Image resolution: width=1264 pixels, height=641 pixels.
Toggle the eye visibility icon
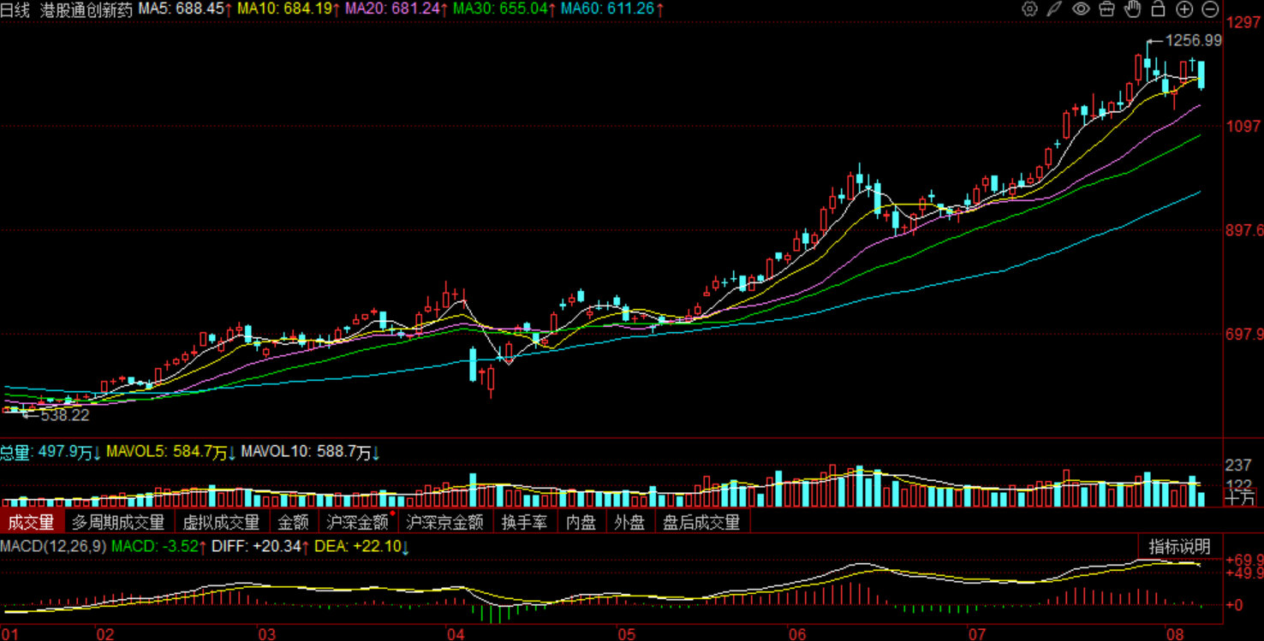coord(1082,9)
